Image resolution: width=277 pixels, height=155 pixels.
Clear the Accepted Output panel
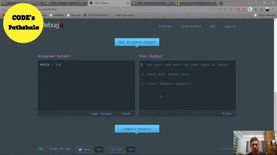tap(126, 114)
